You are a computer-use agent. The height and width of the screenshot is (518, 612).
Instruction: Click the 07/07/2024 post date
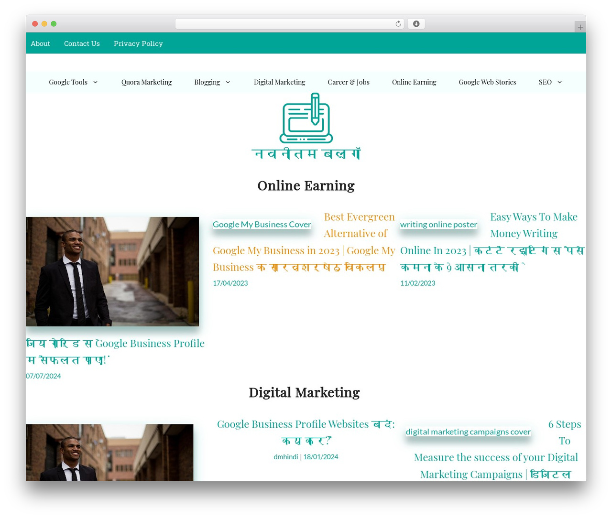pyautogui.click(x=44, y=376)
